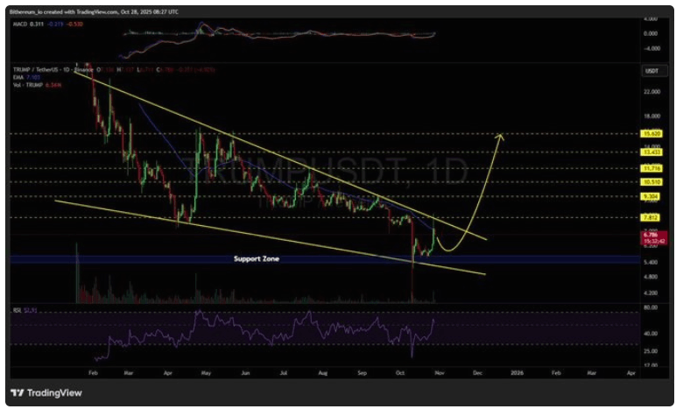Click the Vol TRUMP indicator legend
Screen dimensions: 676x409
pos(37,85)
